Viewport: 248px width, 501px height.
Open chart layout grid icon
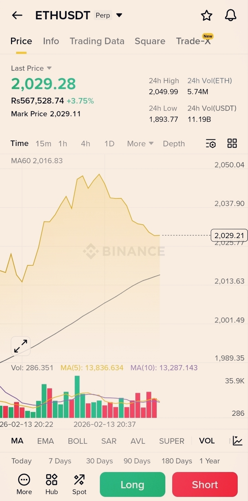pos(232,144)
